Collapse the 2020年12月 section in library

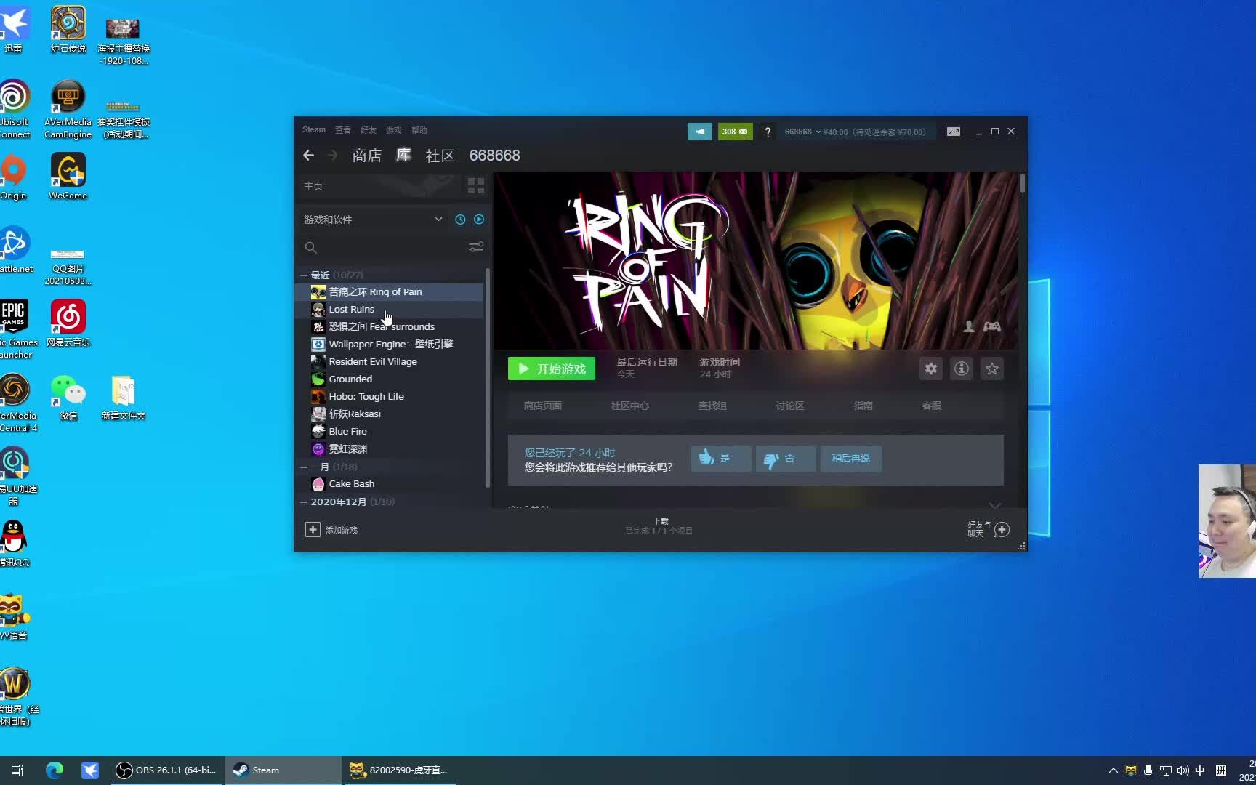coord(304,502)
